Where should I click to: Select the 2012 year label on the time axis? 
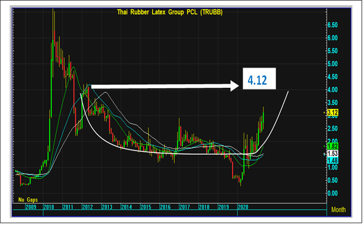click(x=88, y=207)
